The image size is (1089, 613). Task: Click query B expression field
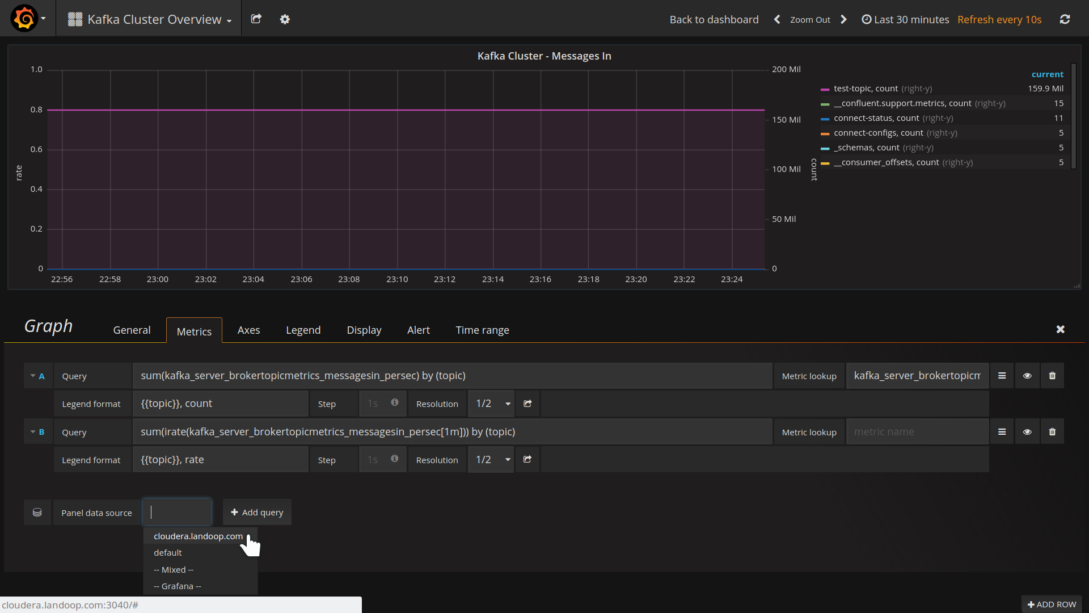(x=452, y=432)
